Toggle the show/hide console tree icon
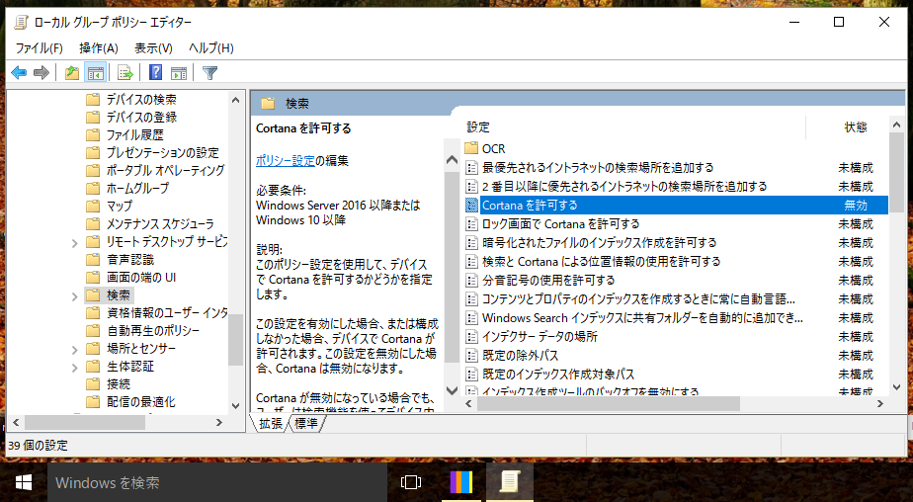This screenshot has width=913, height=502. [96, 73]
